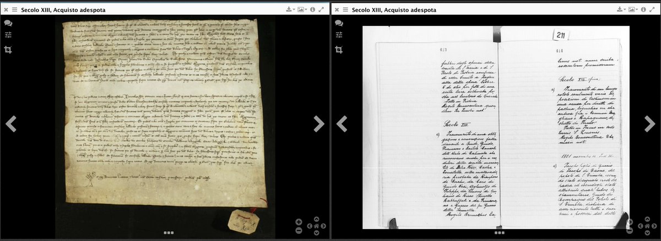Zoom in on the right register image

(629, 222)
